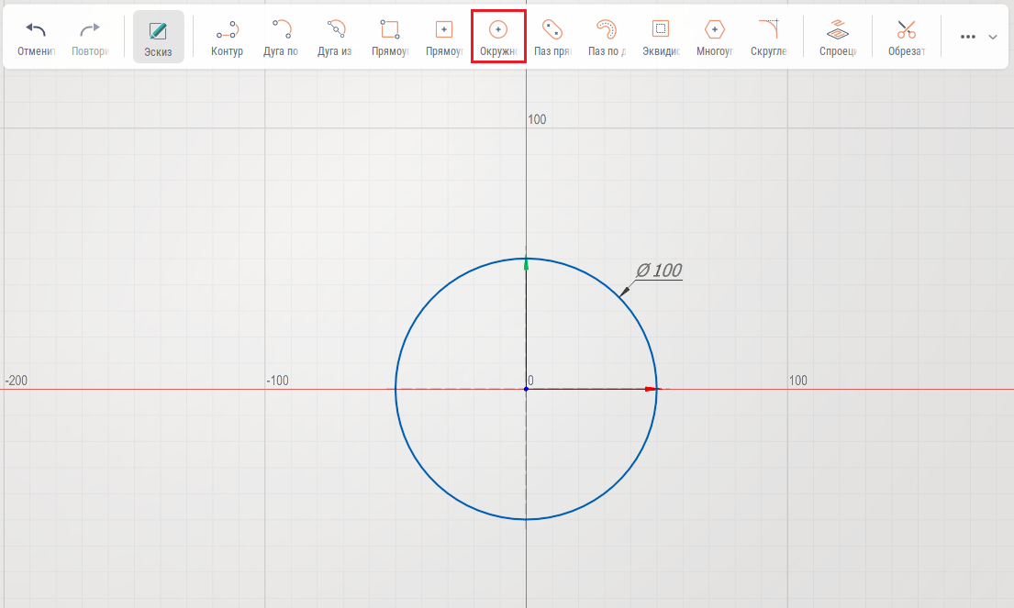Click the Redo (Повторить) arrow icon
The height and width of the screenshot is (608, 1014).
(90, 30)
